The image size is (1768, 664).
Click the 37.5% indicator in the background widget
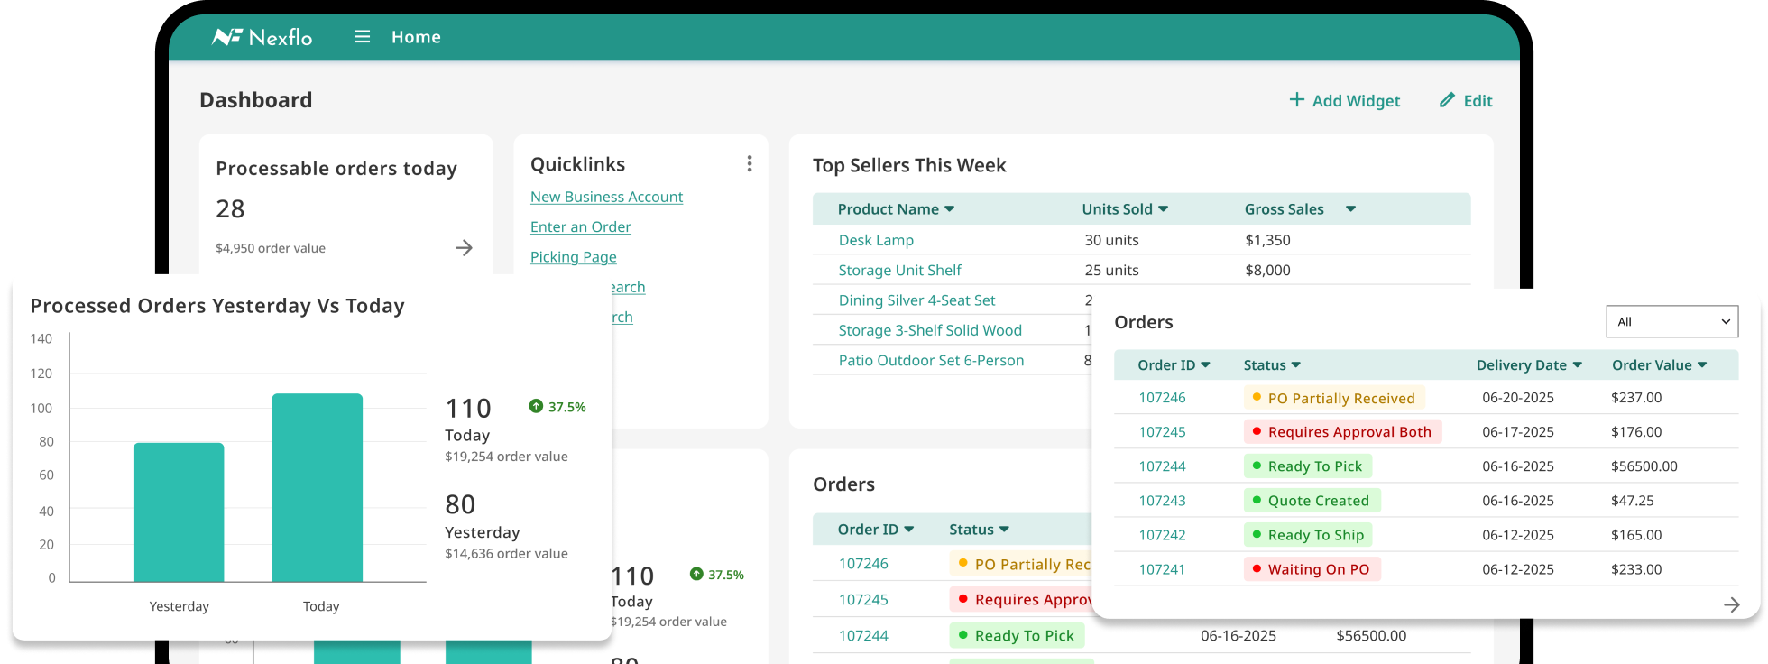click(717, 575)
